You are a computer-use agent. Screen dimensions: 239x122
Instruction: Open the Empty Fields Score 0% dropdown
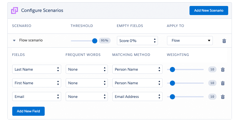[137, 41]
